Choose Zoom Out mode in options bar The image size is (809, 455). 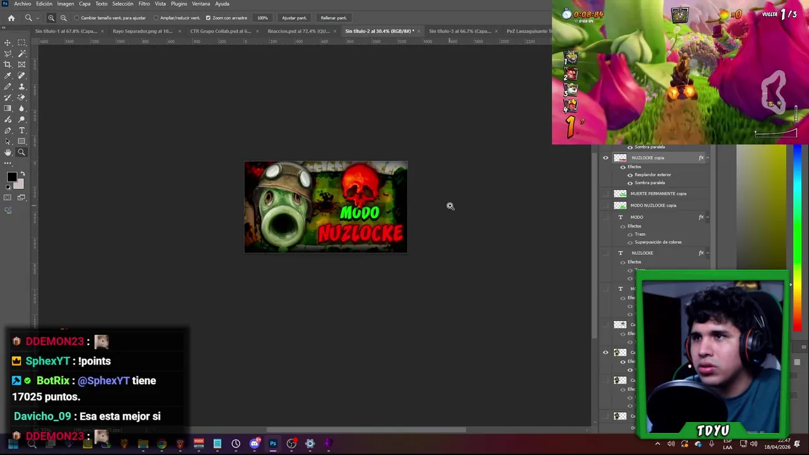pos(63,18)
